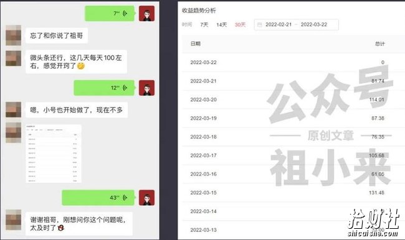
Task: Edit the end date 2022-03-22
Action: 314,24
